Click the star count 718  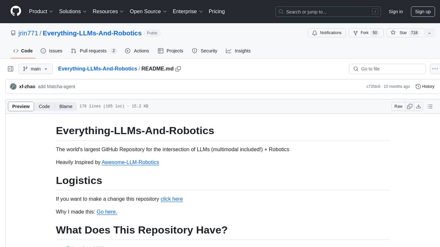(x=414, y=33)
